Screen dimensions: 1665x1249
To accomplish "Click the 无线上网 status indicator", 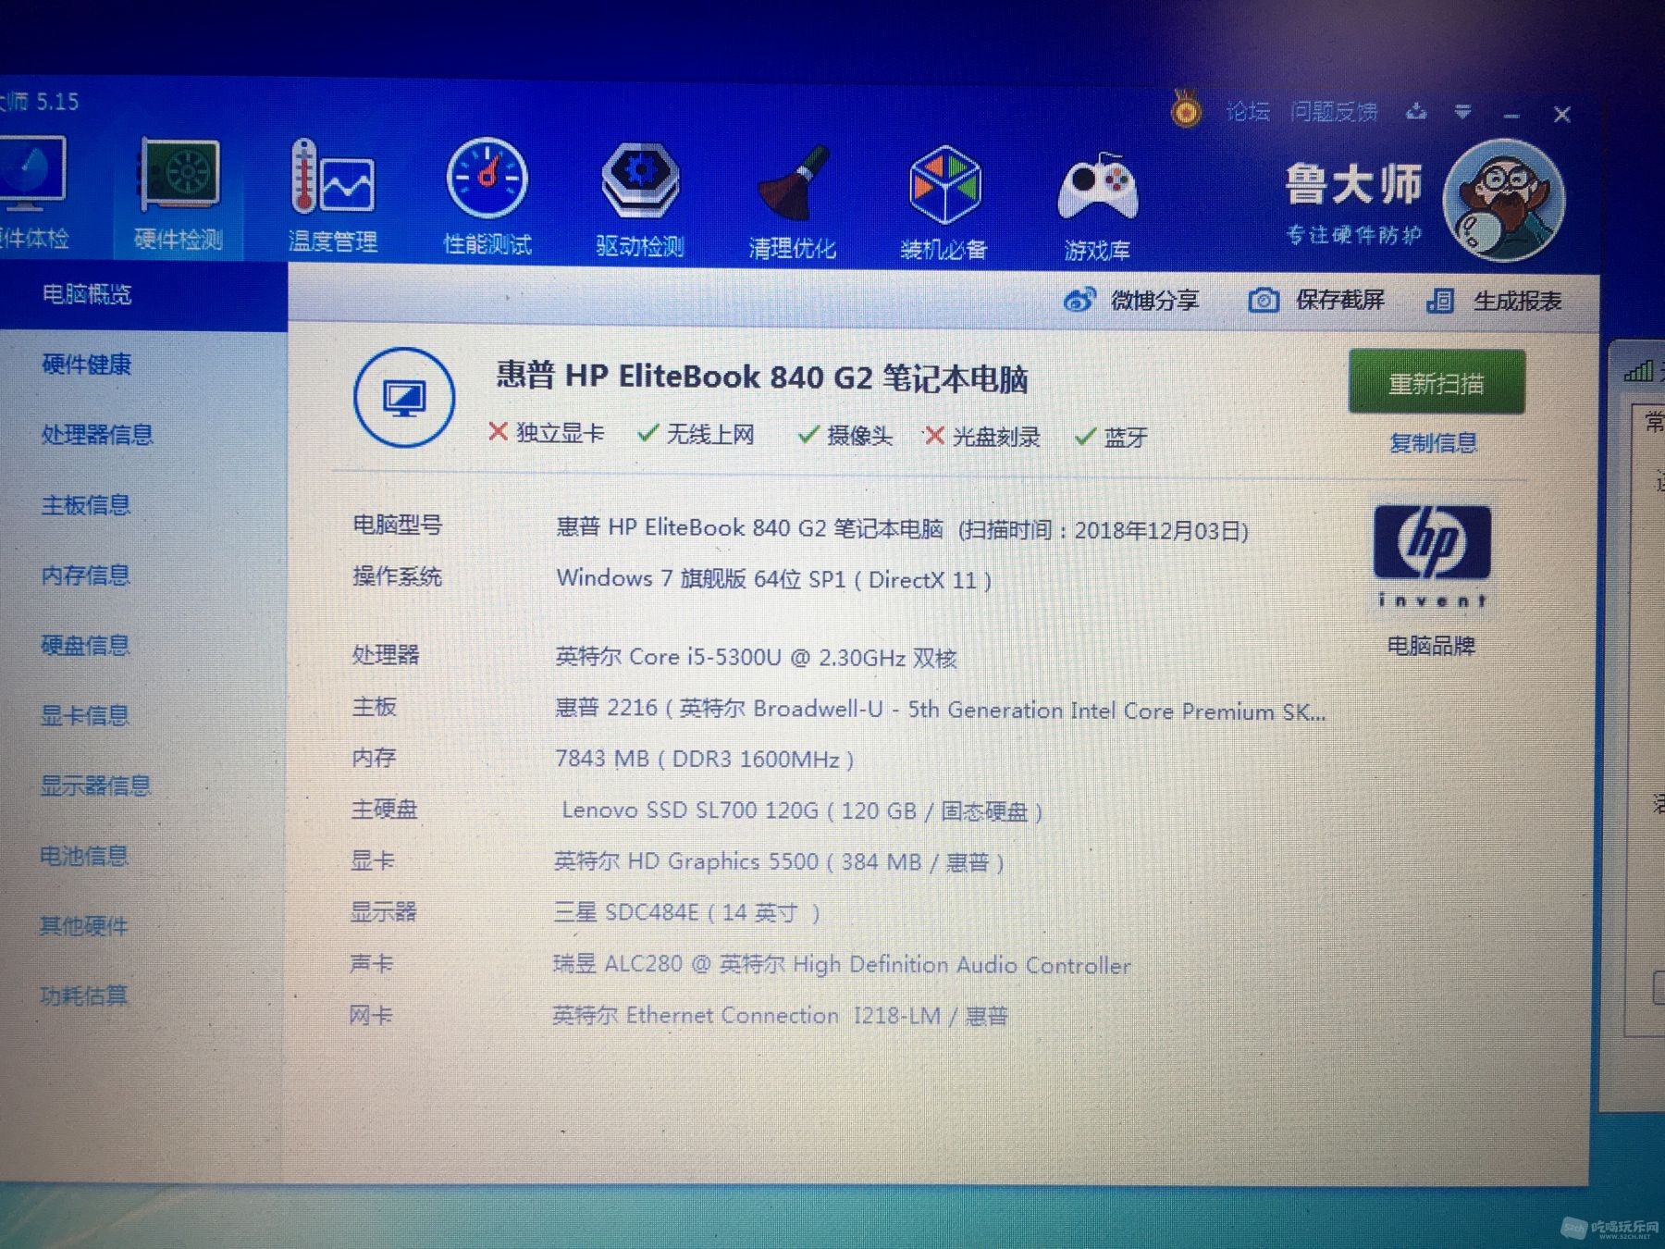I will click(697, 434).
